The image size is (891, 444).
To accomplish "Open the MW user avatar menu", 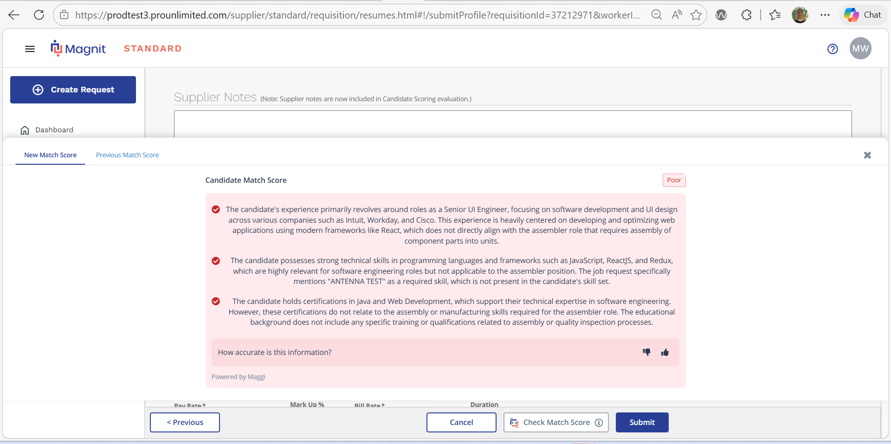I will pyautogui.click(x=860, y=48).
